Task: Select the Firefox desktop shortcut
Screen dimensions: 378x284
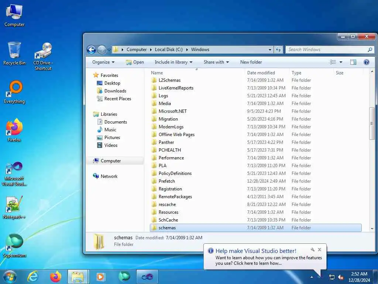Action: click(x=14, y=131)
